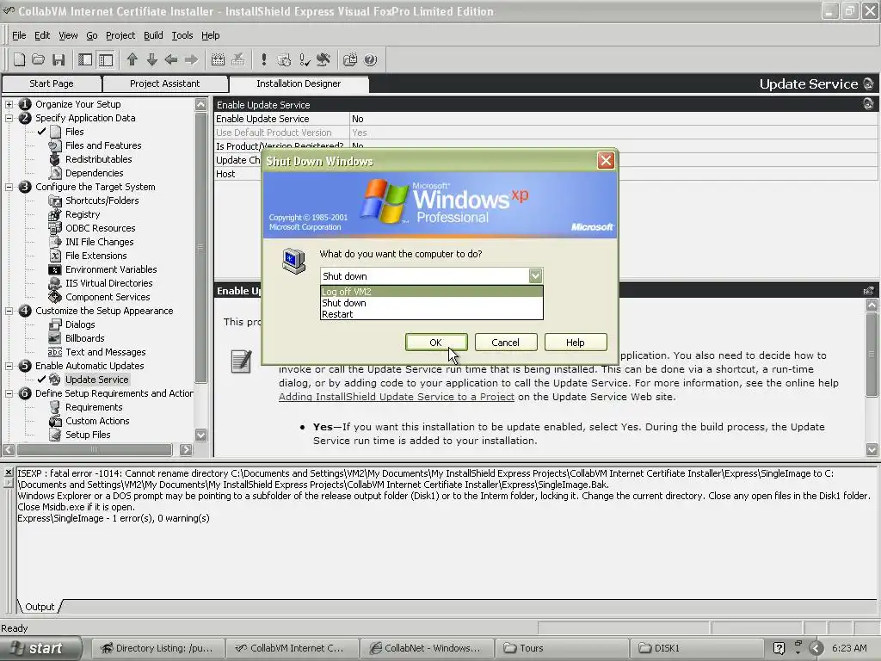The image size is (881, 661).
Task: Switch to the Project Assistant tab
Action: (x=164, y=83)
